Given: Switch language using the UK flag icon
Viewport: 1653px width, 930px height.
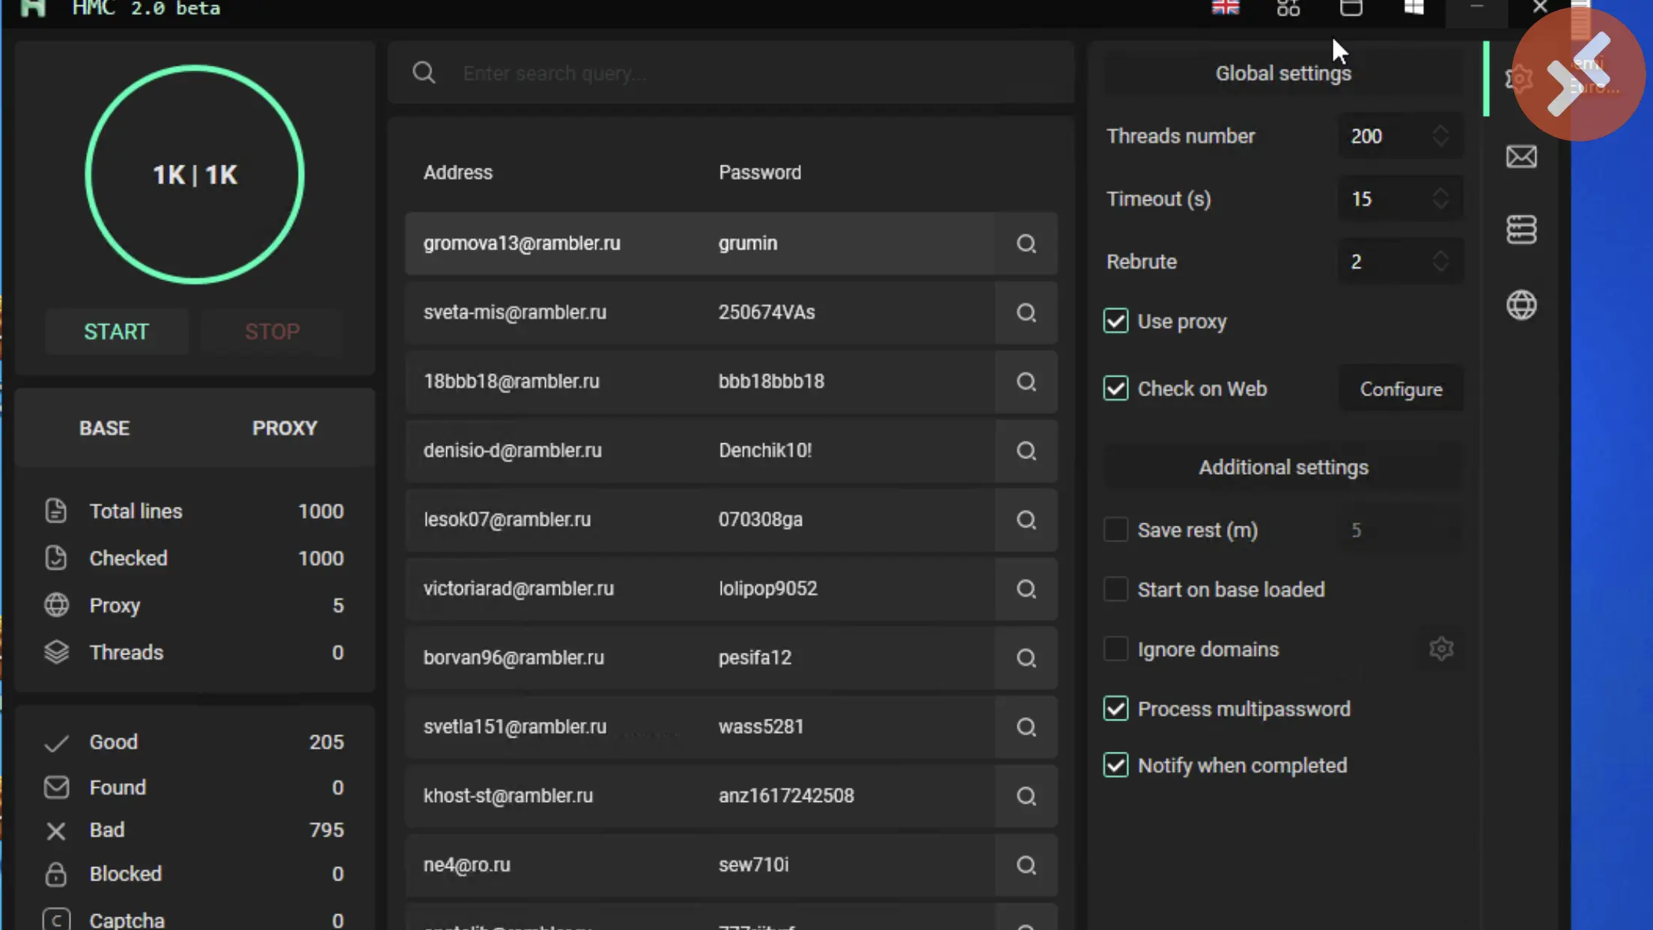Looking at the screenshot, I should (1226, 7).
